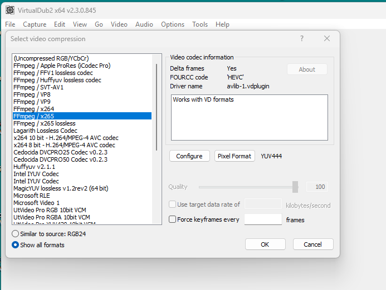Select FFmpeg / FFV1 lossless codec
The height and width of the screenshot is (290, 386).
click(82, 73)
